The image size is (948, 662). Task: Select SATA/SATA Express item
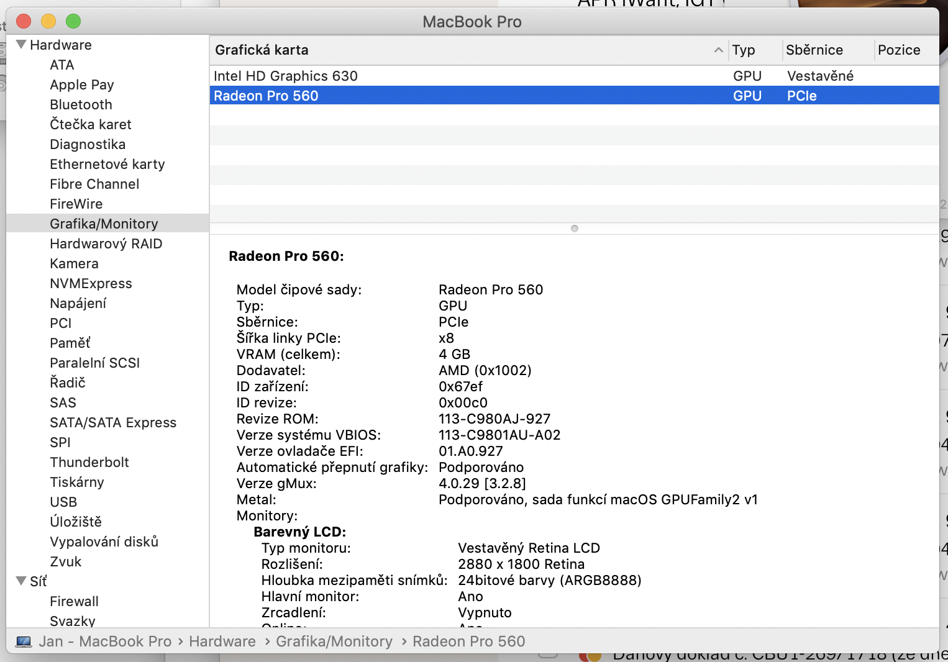[113, 422]
